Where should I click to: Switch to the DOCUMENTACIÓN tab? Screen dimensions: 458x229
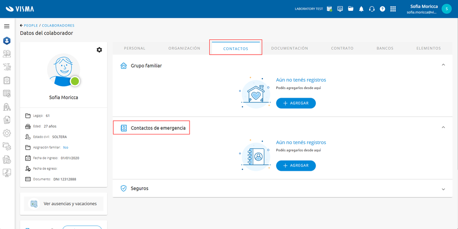[290, 48]
